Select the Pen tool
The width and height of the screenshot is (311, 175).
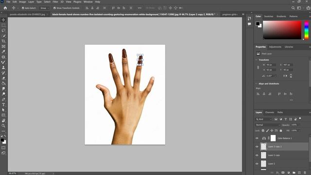click(x=3, y=99)
